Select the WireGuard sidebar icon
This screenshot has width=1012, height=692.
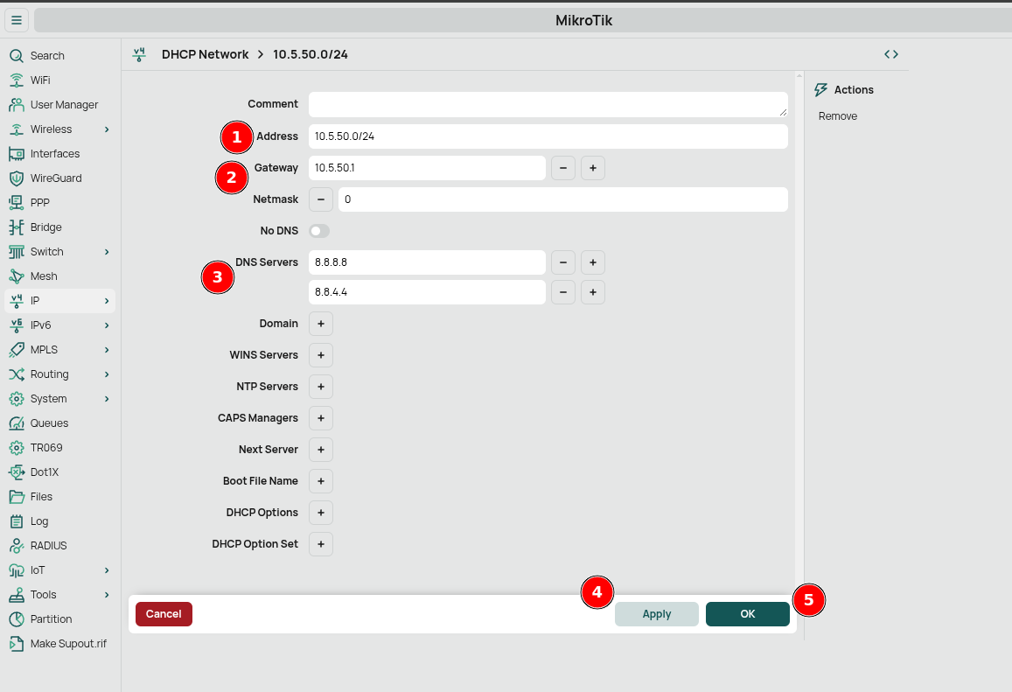click(x=17, y=178)
